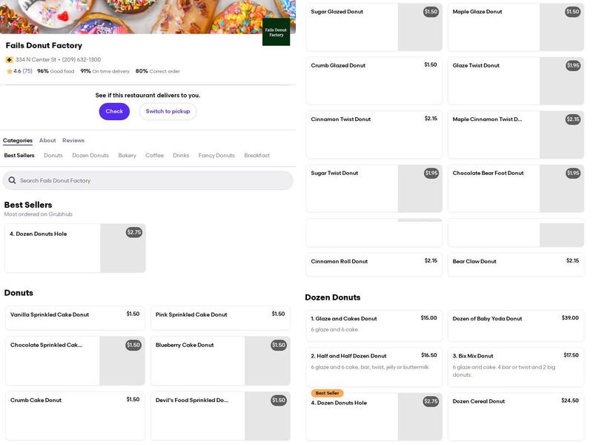Viewport: 593px width, 445px height.
Task: Open the About tab
Action: coord(47,140)
